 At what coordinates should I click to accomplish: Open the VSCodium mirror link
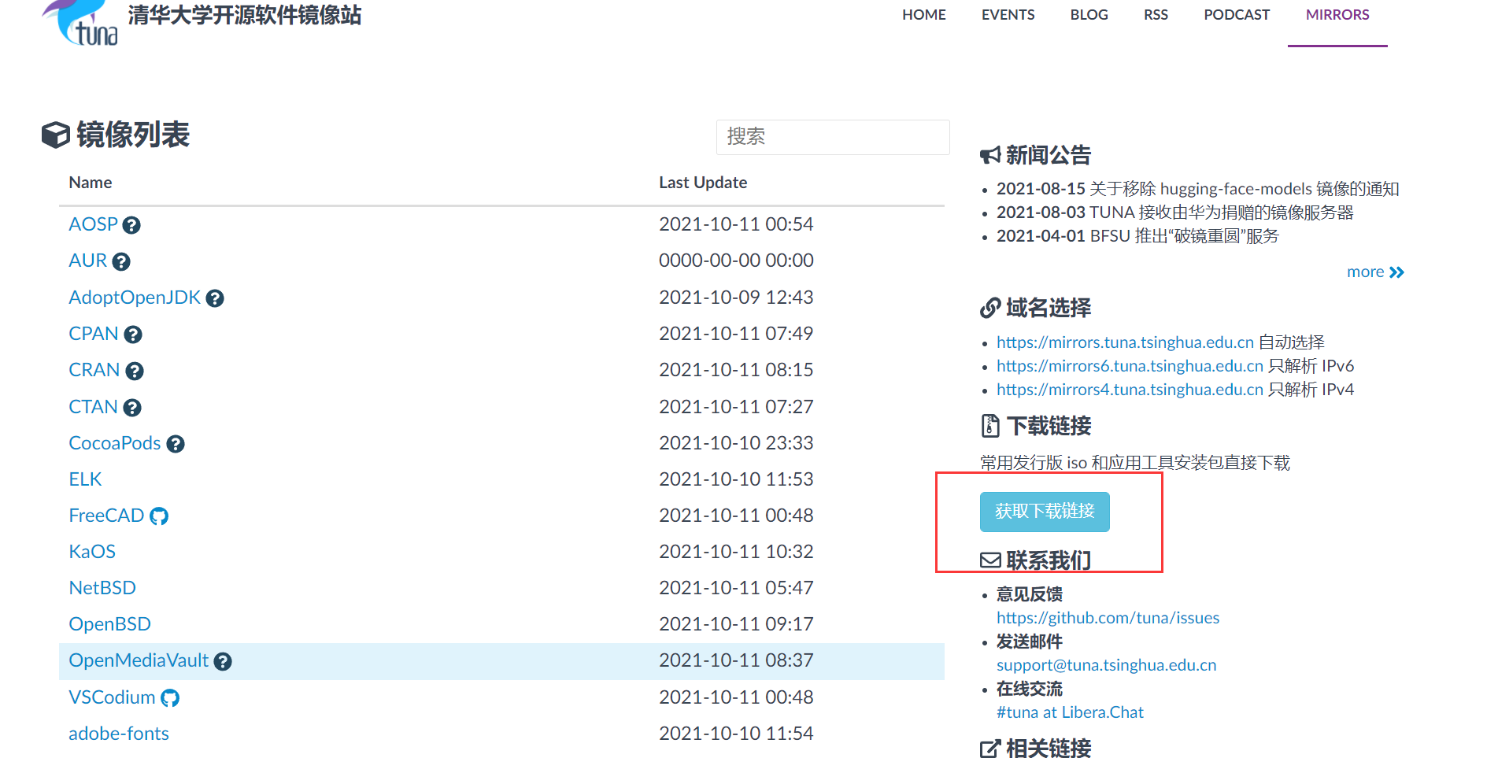[112, 697]
